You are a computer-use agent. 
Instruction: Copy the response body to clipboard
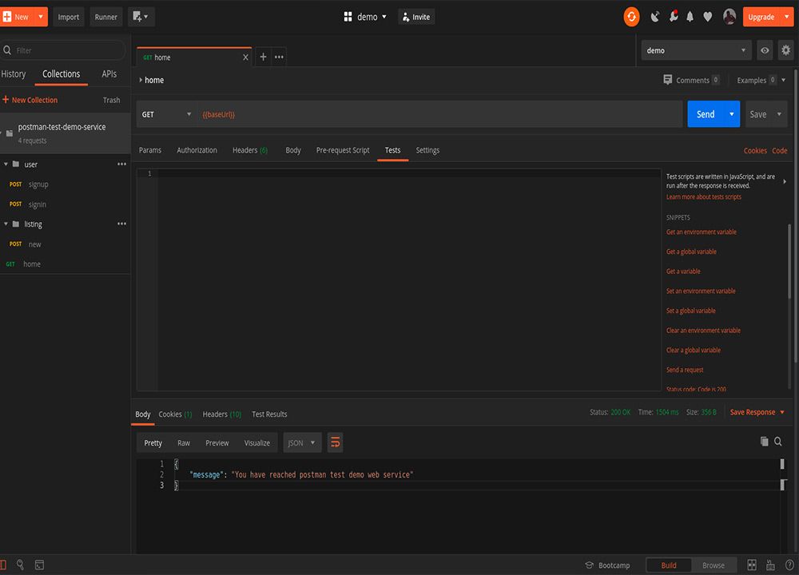coord(764,442)
